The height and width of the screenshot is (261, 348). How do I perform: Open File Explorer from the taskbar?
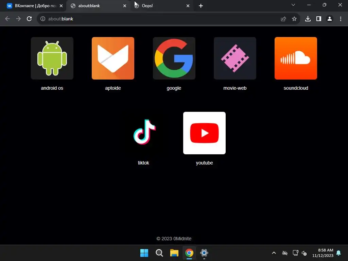point(174,253)
